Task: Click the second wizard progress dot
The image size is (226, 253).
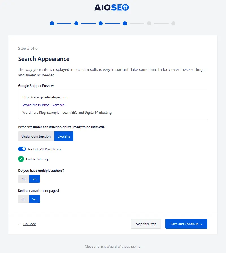Action: coord(76,23)
